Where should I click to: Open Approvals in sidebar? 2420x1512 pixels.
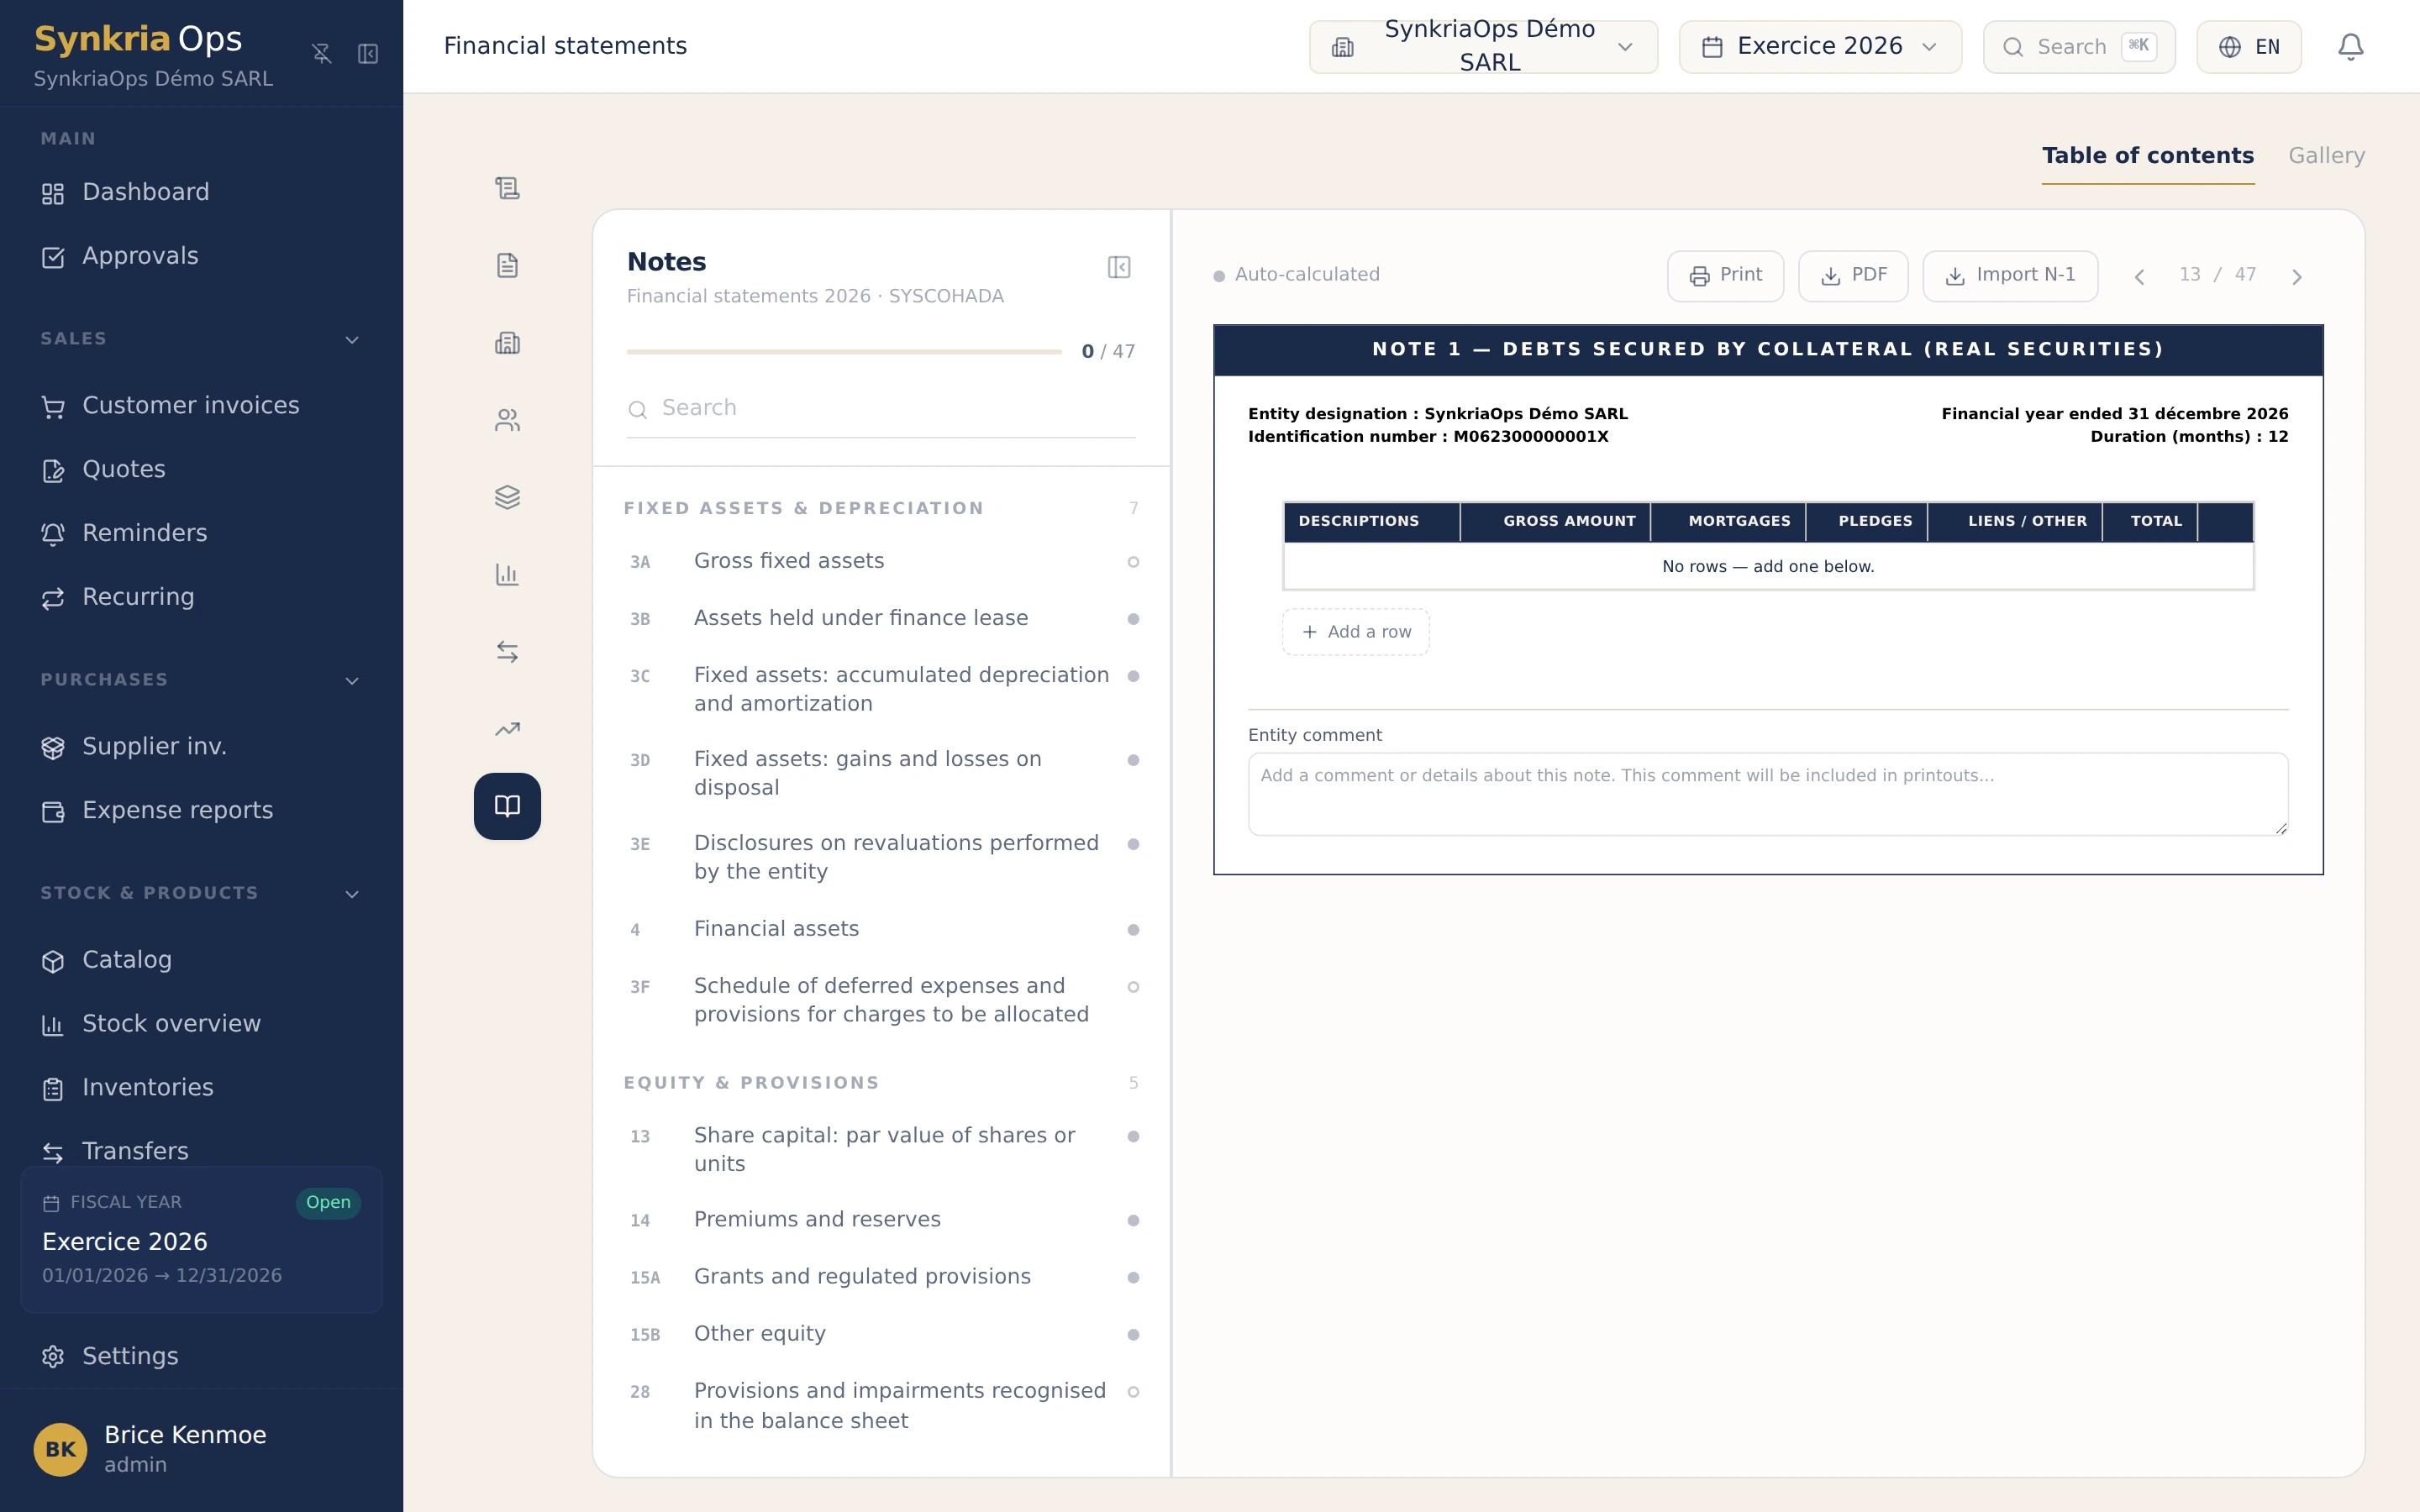point(201,256)
